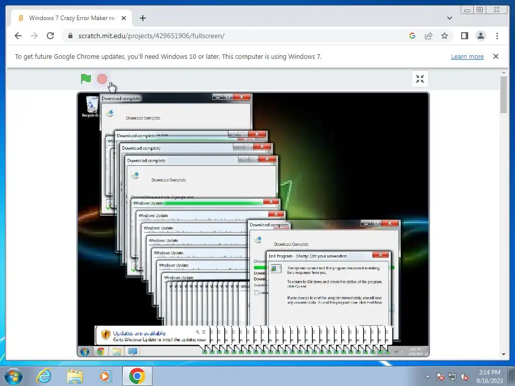Close the Windows 7 Crazy Error Maker tab
This screenshot has width=515, height=386.
tap(124, 18)
